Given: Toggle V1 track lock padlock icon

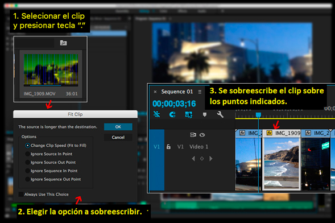Looking at the screenshot, I should tap(168, 147).
